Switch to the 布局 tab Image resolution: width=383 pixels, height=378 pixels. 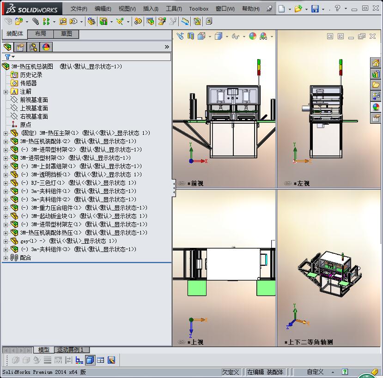pos(40,34)
